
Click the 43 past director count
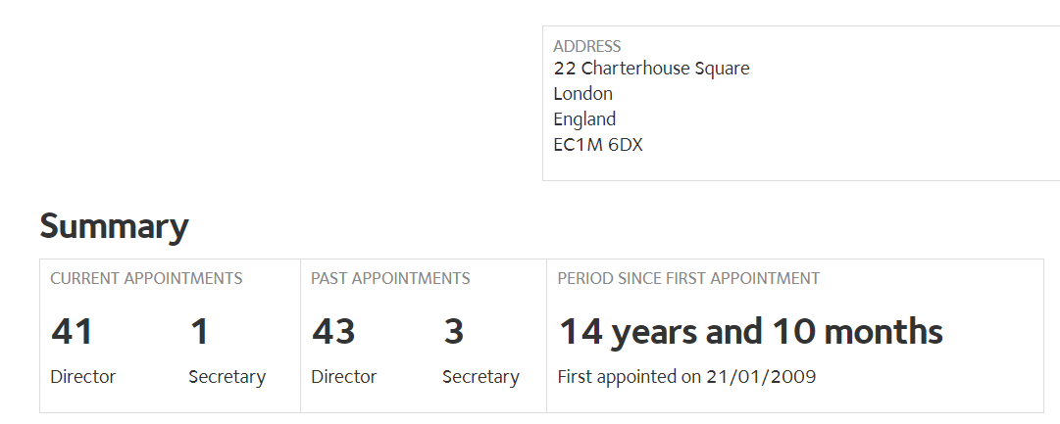333,332
